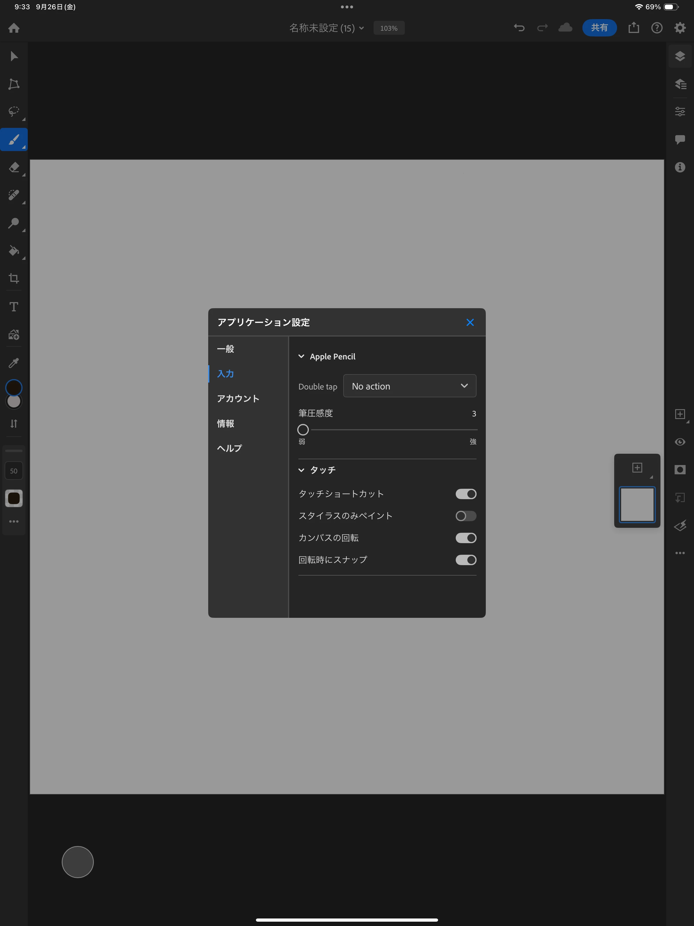694x926 pixels.
Task: Enable the スタイラスのみペイント toggle
Action: click(466, 516)
